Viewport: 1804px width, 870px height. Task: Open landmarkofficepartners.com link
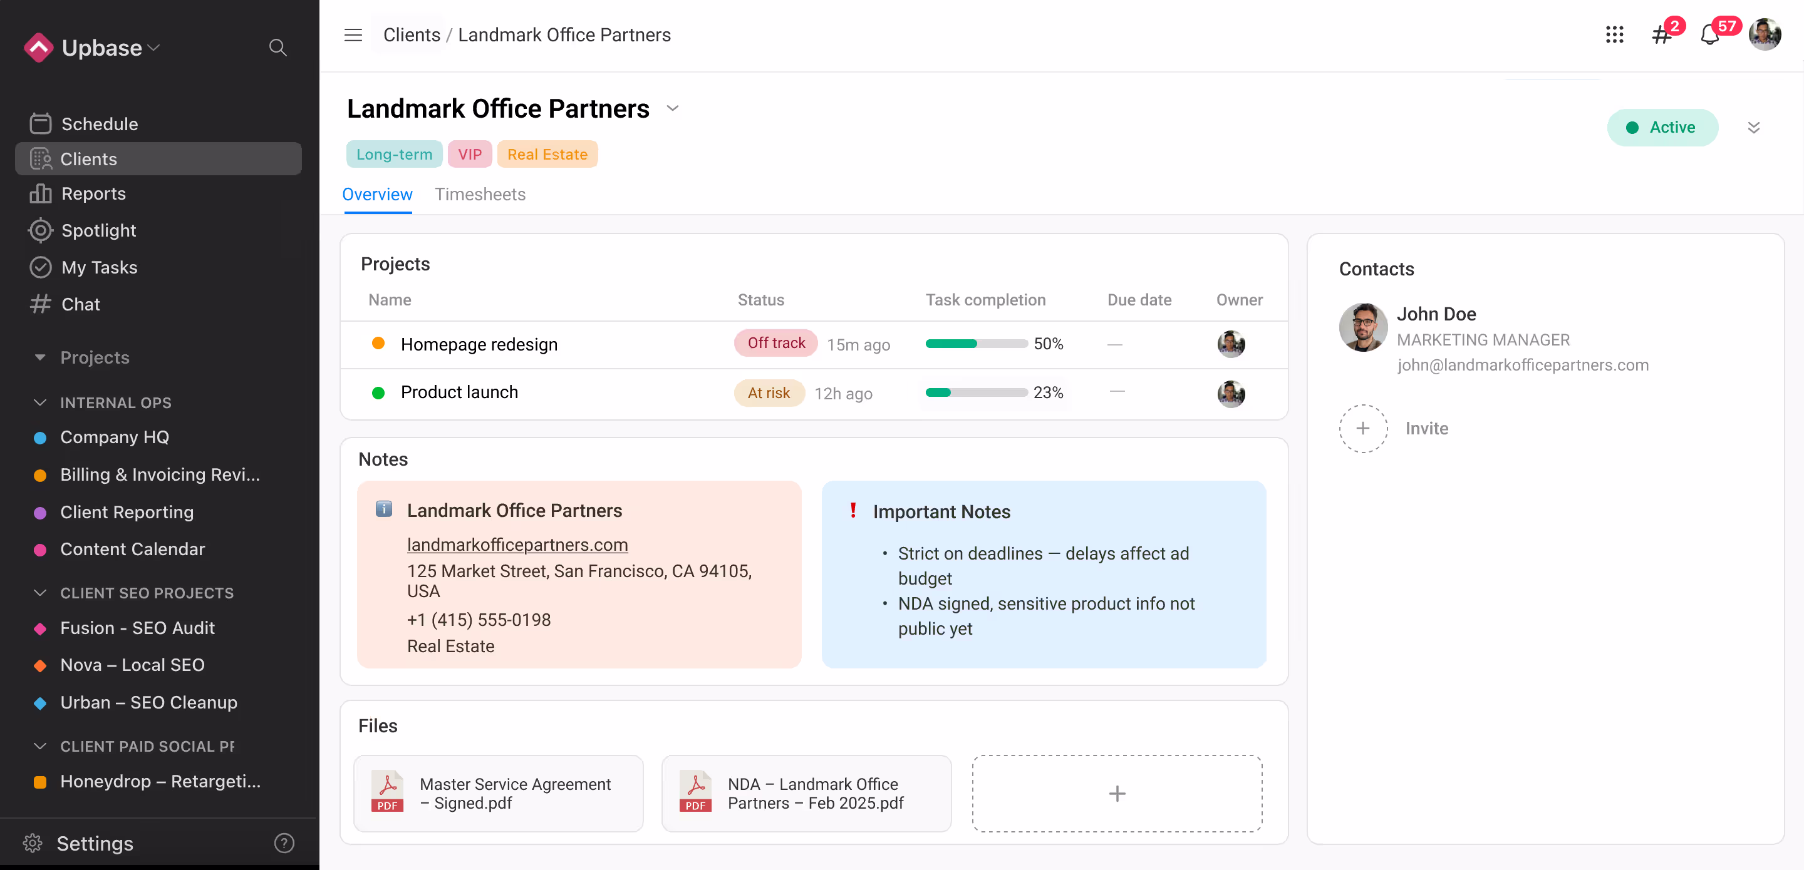[x=517, y=545]
